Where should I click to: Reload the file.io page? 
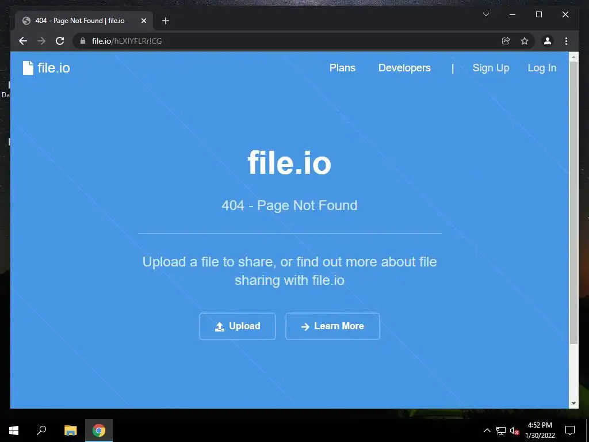click(60, 41)
